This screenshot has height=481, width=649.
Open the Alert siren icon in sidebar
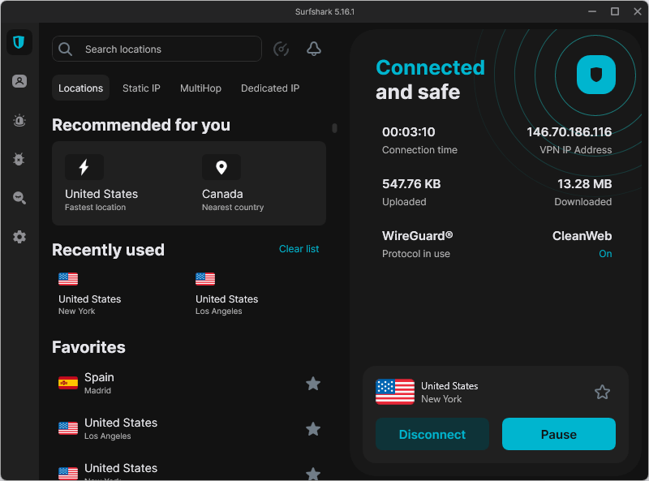click(19, 121)
